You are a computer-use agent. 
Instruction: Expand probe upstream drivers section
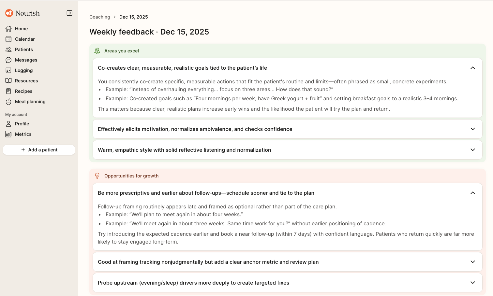click(473, 283)
